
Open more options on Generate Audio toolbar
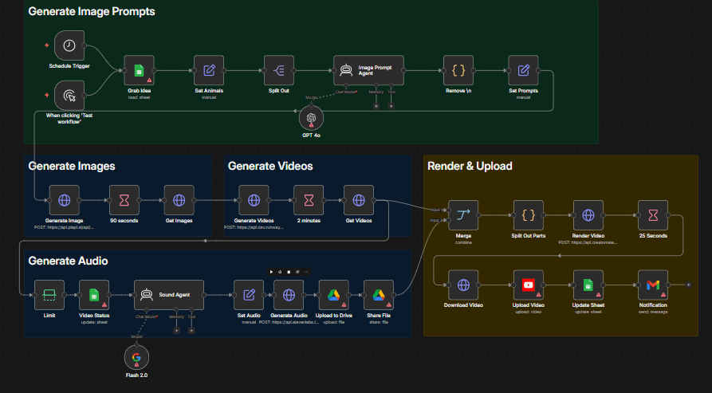pyautogui.click(x=306, y=272)
